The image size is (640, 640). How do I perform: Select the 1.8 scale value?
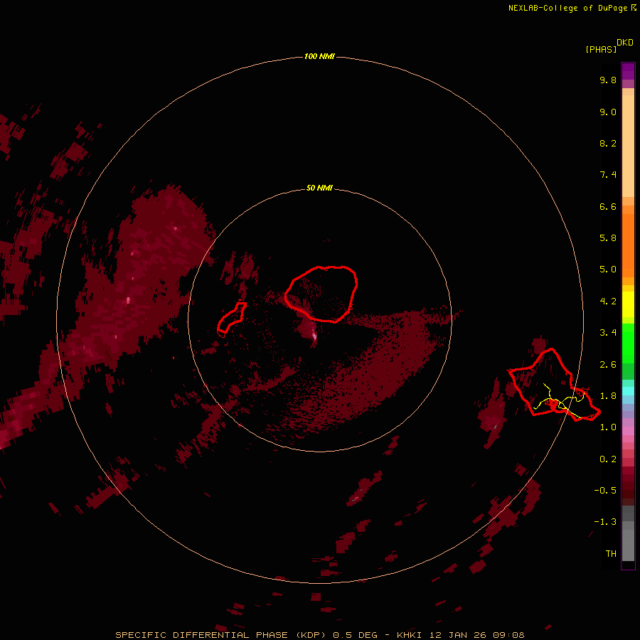(608, 396)
